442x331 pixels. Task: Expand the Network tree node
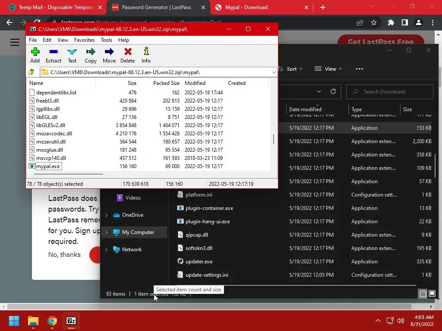point(107,250)
